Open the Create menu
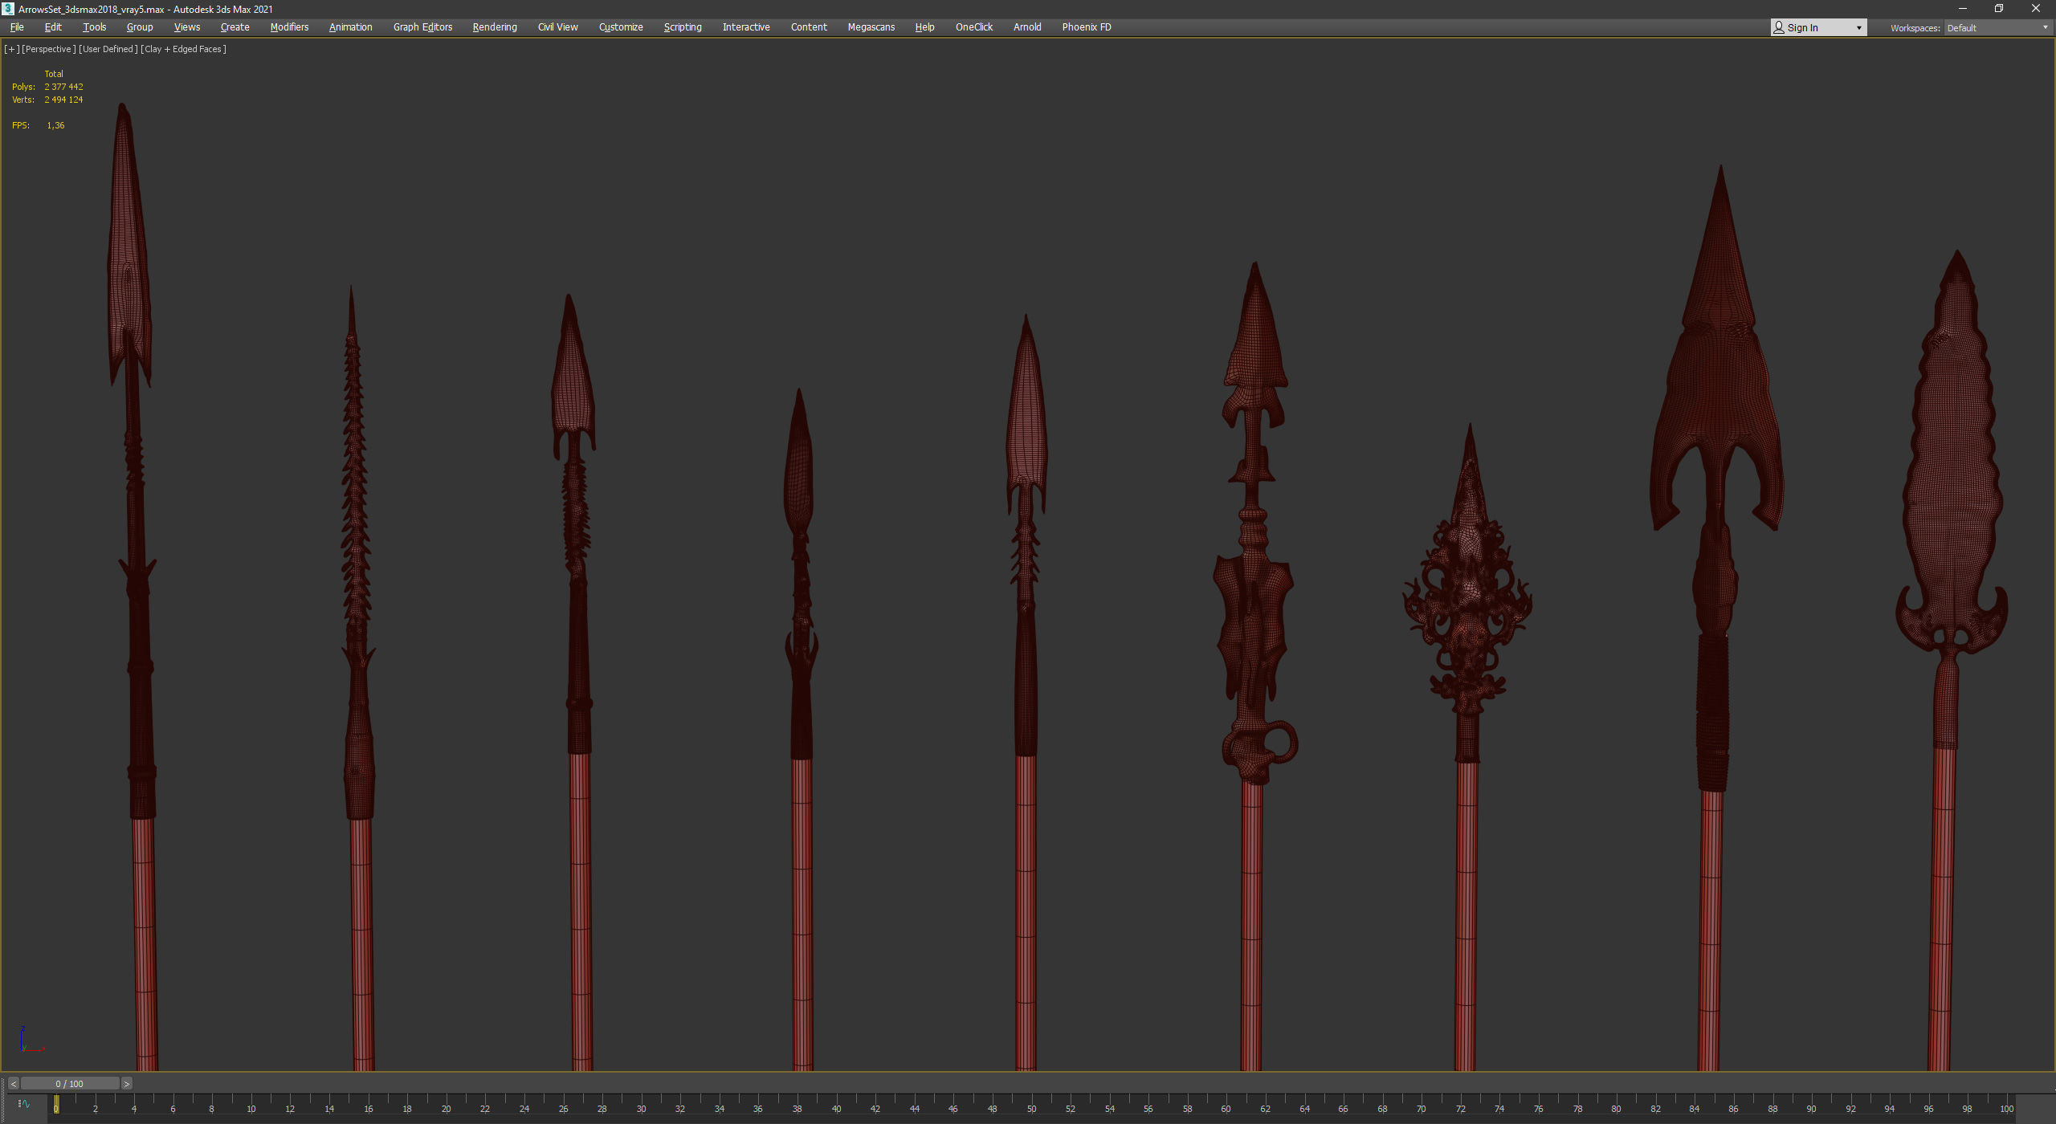This screenshot has width=2056, height=1124. [x=235, y=27]
